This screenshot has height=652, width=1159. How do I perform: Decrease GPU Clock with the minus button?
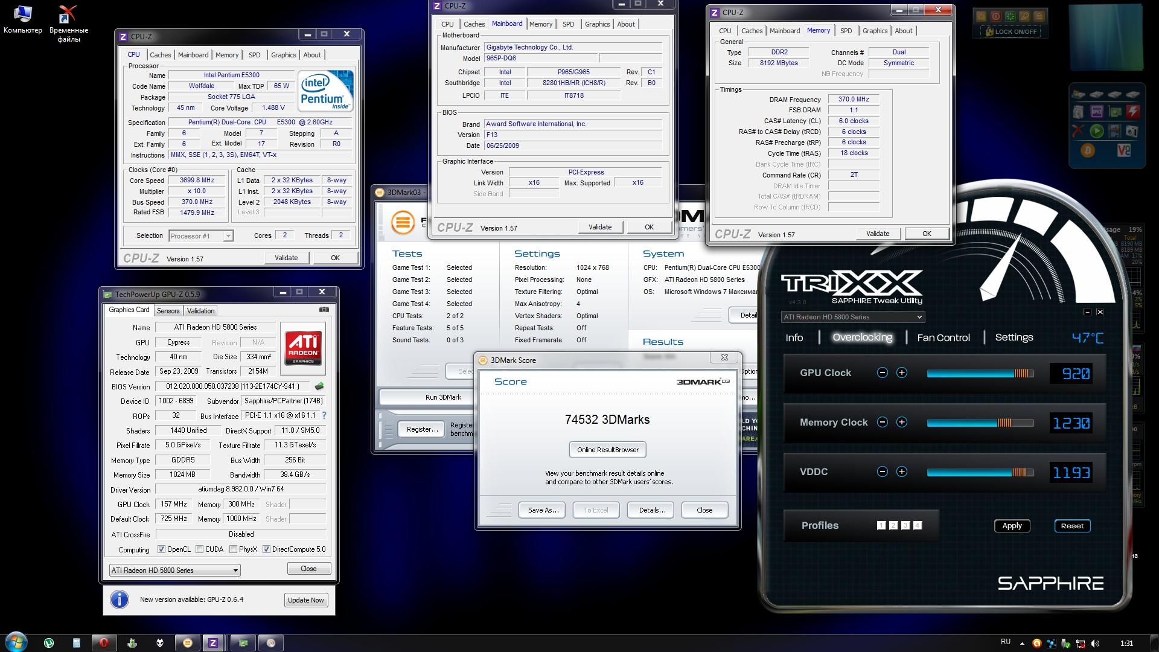[x=882, y=373]
